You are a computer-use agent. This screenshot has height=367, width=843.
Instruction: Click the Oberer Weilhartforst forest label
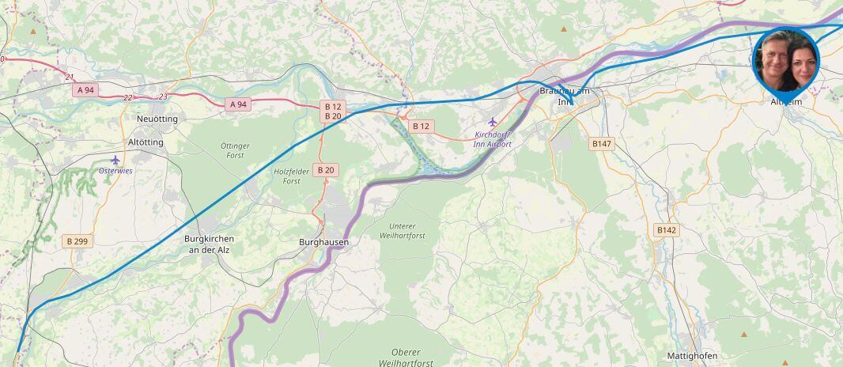point(406,358)
